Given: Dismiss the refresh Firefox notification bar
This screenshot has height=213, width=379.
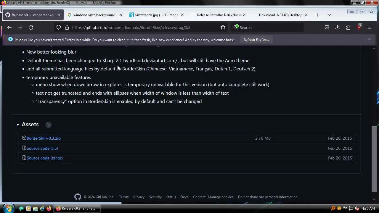Looking at the screenshot, I should (370, 39).
